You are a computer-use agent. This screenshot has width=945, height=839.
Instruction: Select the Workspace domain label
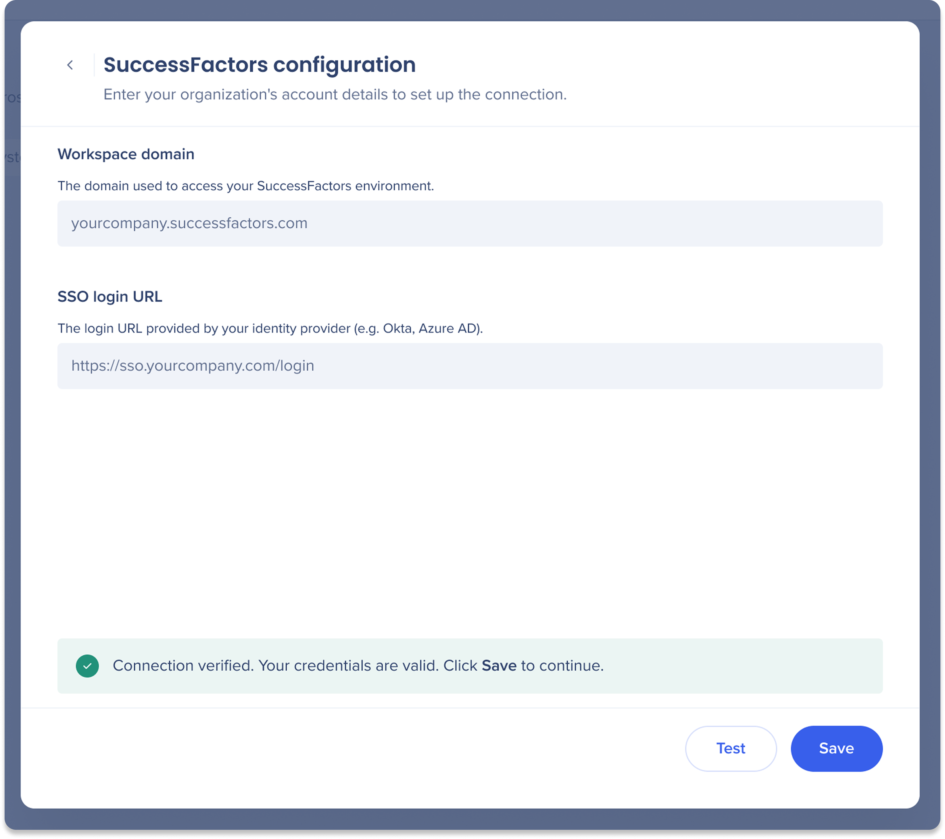pyautogui.click(x=126, y=154)
